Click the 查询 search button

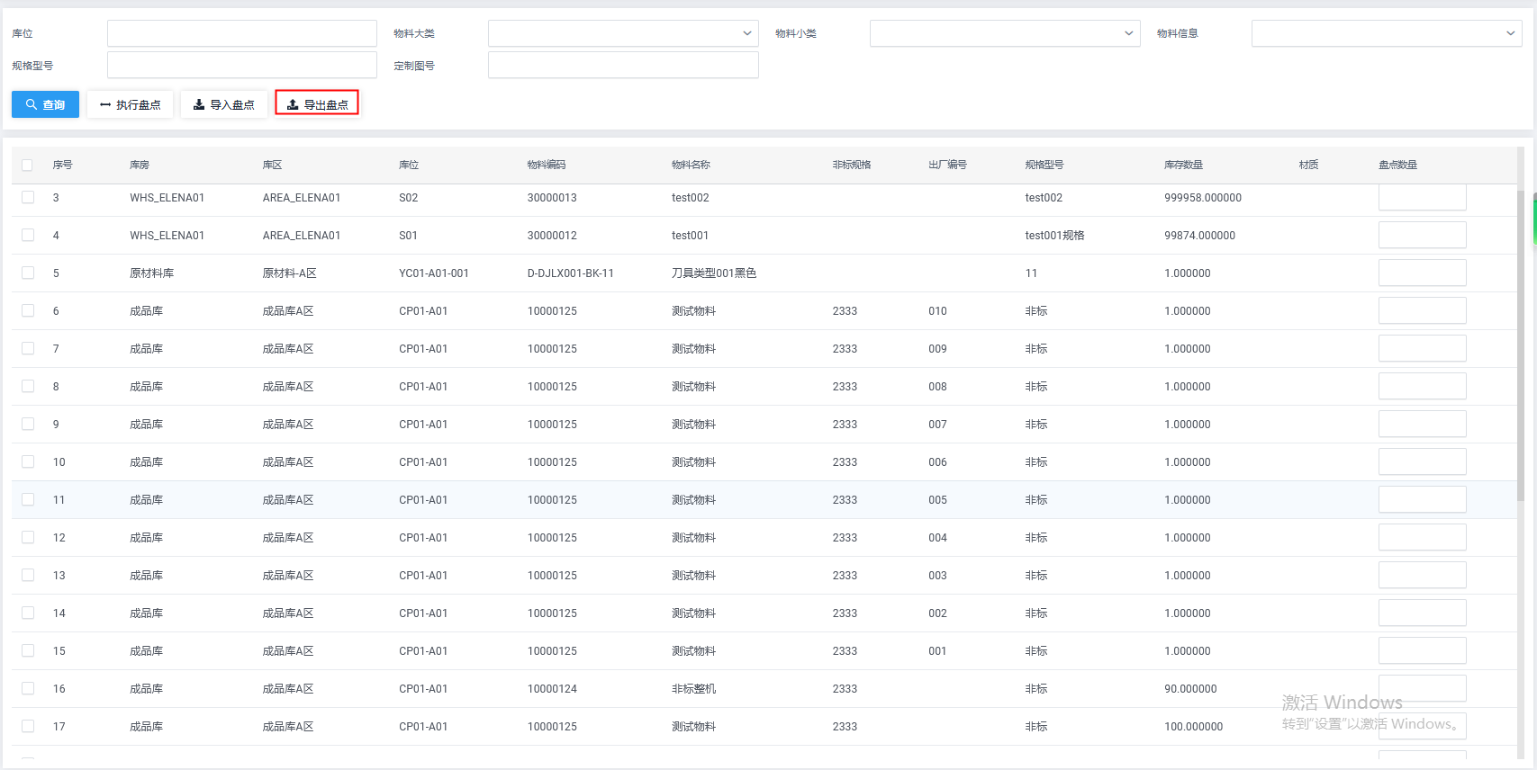[45, 104]
